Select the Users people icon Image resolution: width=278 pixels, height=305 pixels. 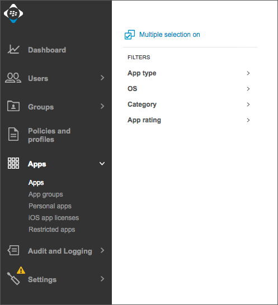point(13,78)
